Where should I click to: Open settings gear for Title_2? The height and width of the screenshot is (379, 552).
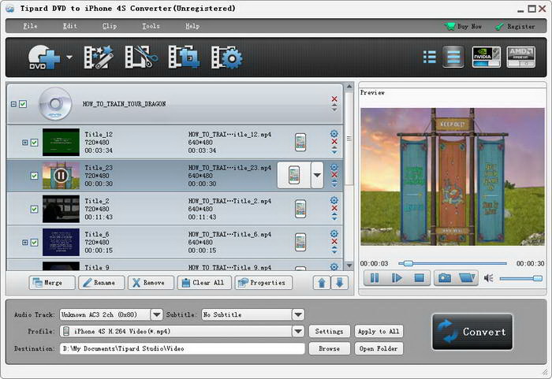(334, 200)
